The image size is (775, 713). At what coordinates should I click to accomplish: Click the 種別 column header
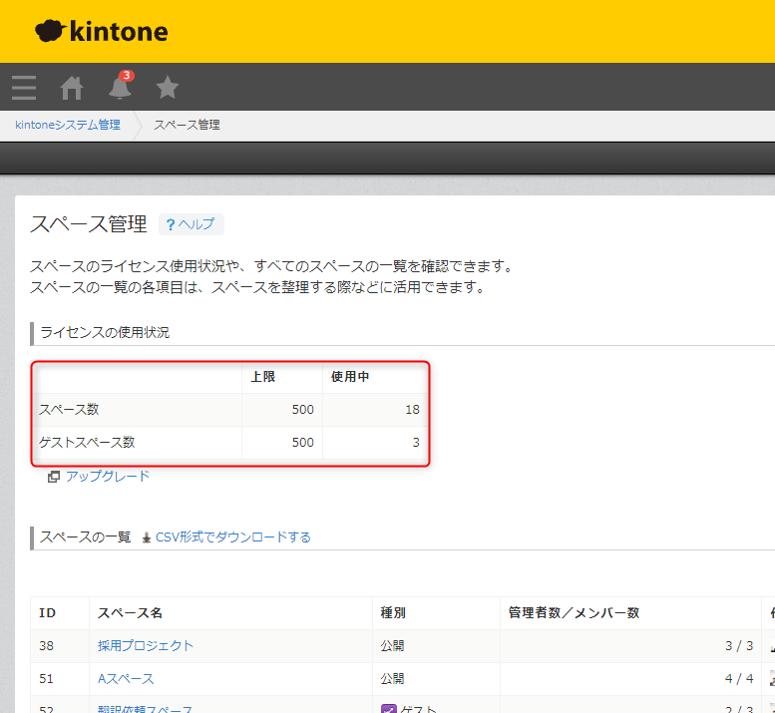(393, 613)
